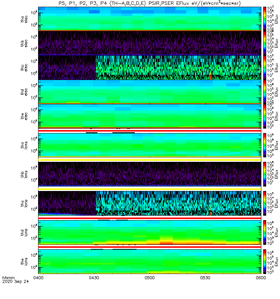The image size is (280, 299).
Task: Click the tha ions spectrogram panel
Action: pos(150,145)
